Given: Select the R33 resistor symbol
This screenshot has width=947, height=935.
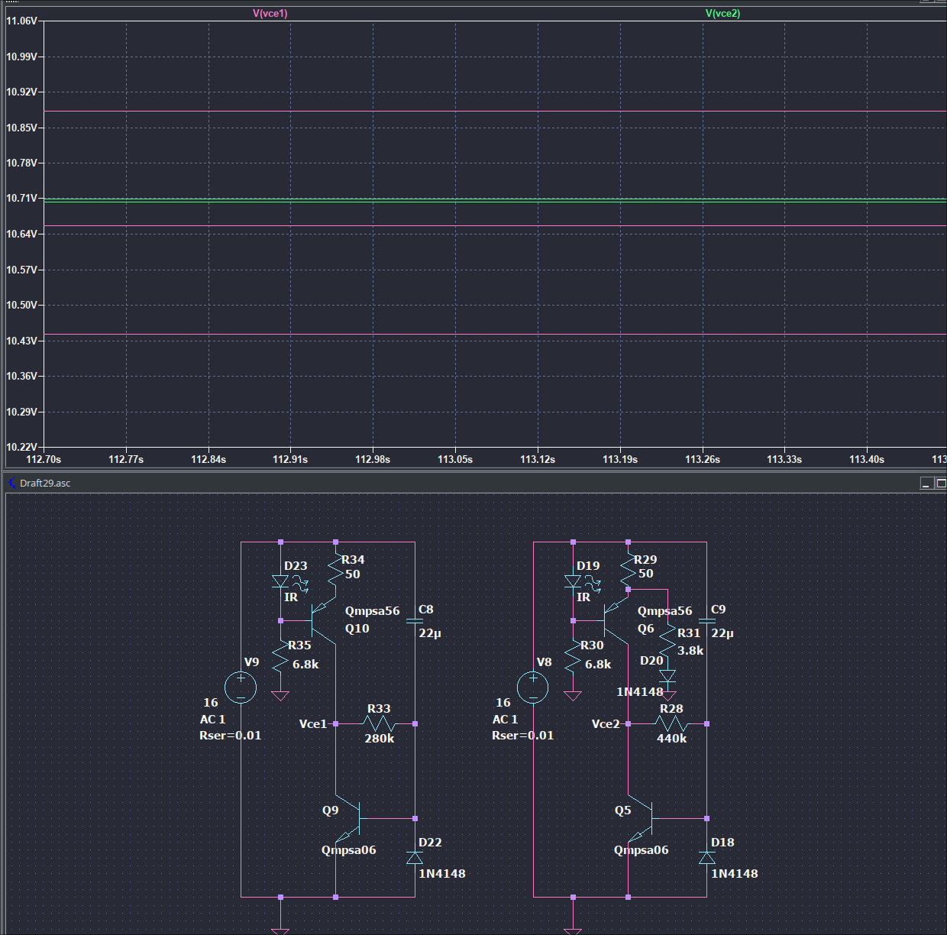Looking at the screenshot, I should click(x=378, y=723).
